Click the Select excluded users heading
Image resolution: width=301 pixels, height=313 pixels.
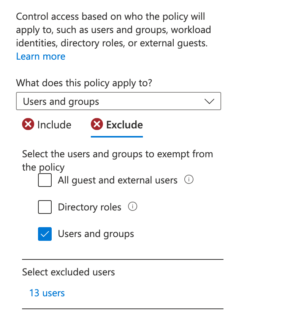[x=68, y=272]
